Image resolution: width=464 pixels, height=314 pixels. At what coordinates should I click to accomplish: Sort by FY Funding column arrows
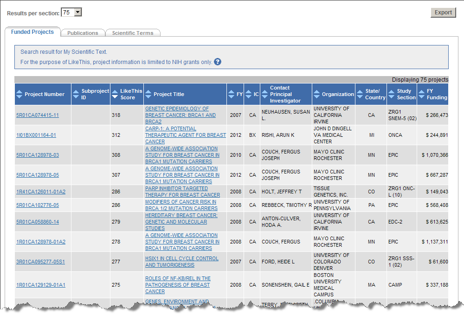click(422, 94)
